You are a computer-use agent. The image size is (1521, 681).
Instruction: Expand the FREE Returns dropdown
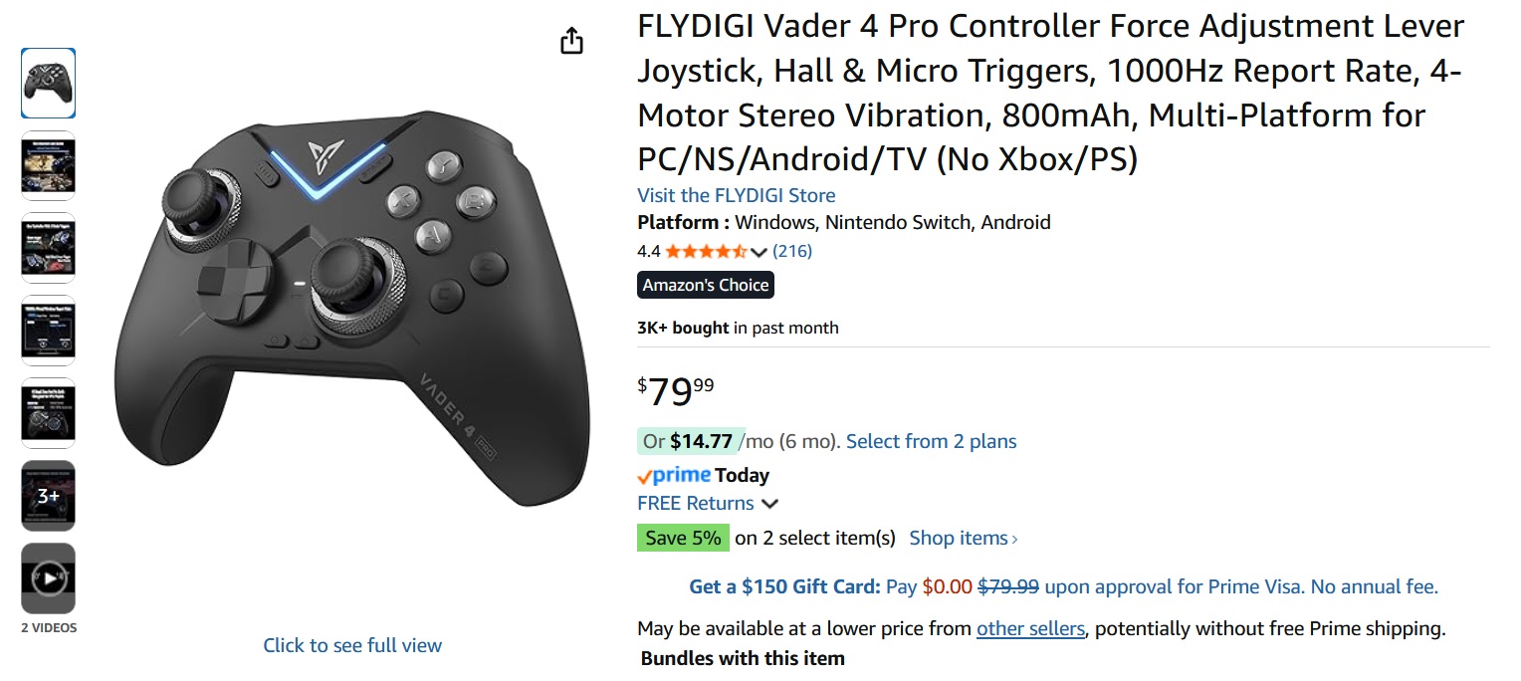769,504
